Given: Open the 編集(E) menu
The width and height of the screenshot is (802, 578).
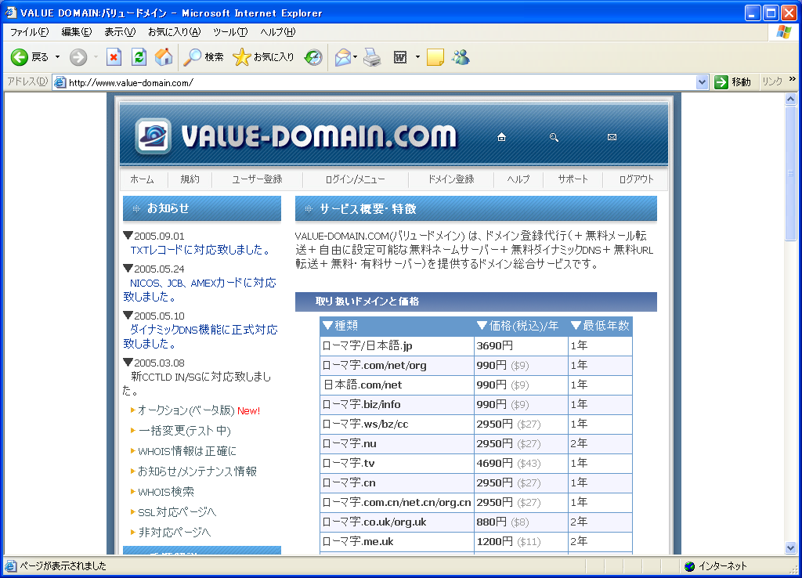Looking at the screenshot, I should [x=77, y=32].
